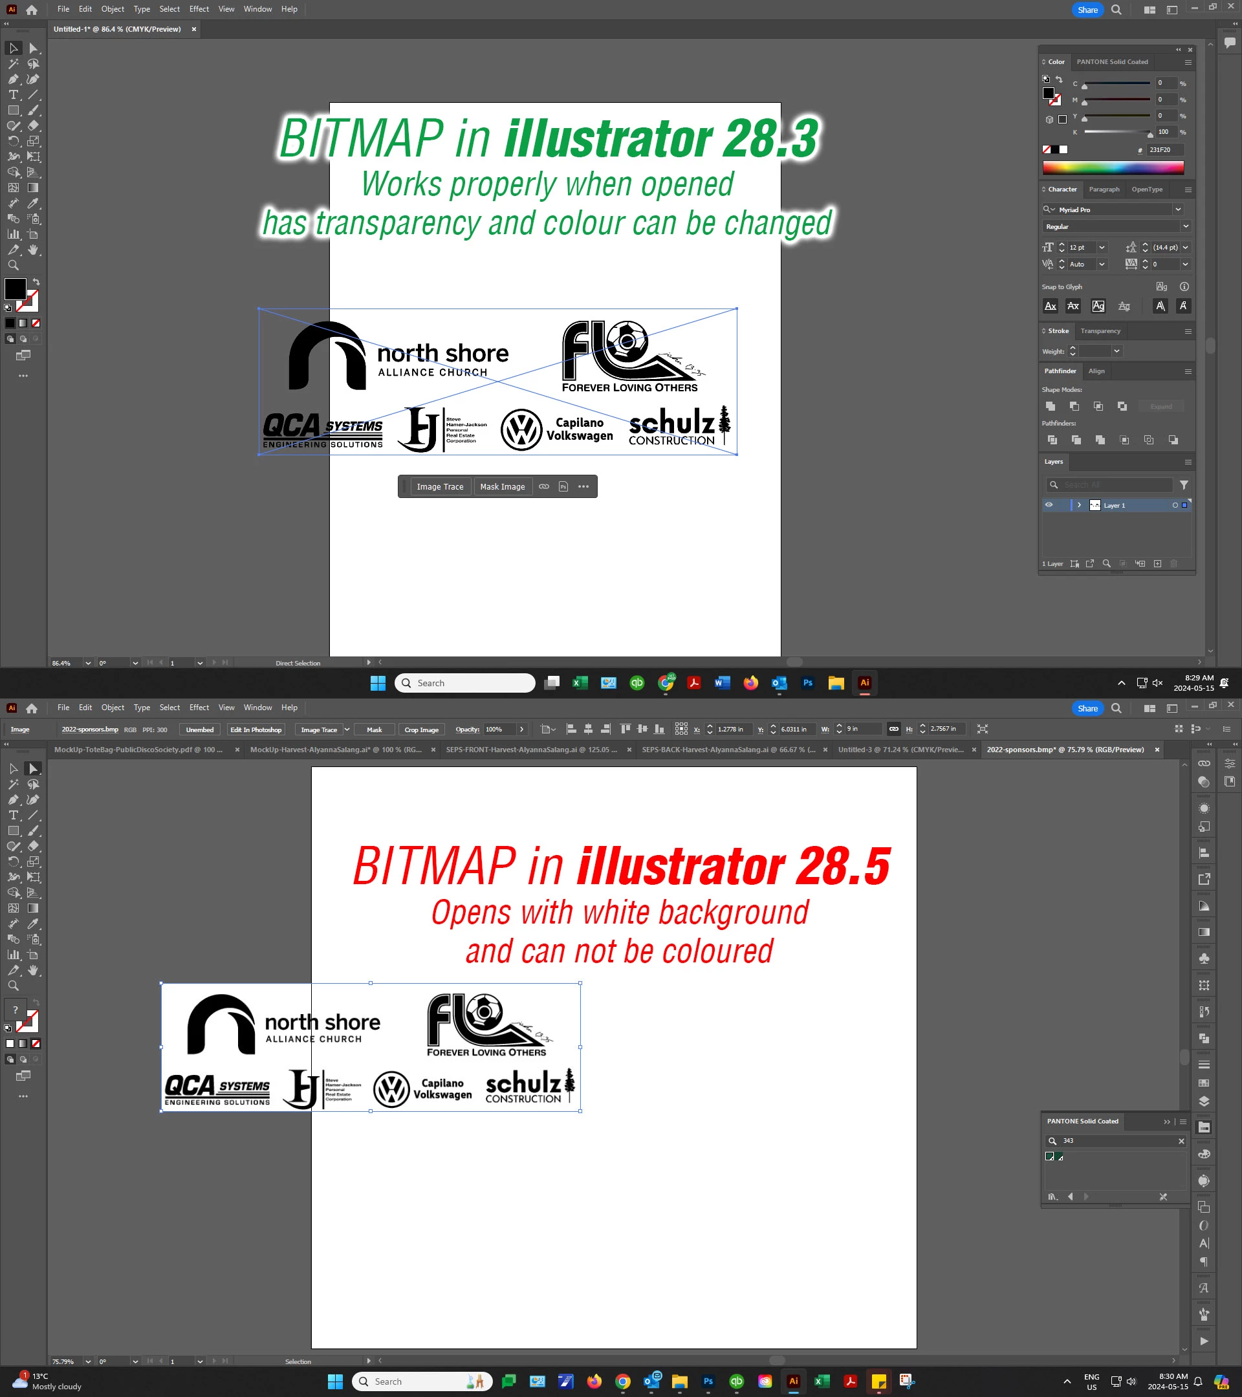The height and width of the screenshot is (1397, 1242).
Task: Click the Image Trace button in the task bar
Action: [441, 486]
